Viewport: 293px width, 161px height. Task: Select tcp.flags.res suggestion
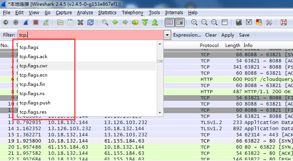click(87, 112)
